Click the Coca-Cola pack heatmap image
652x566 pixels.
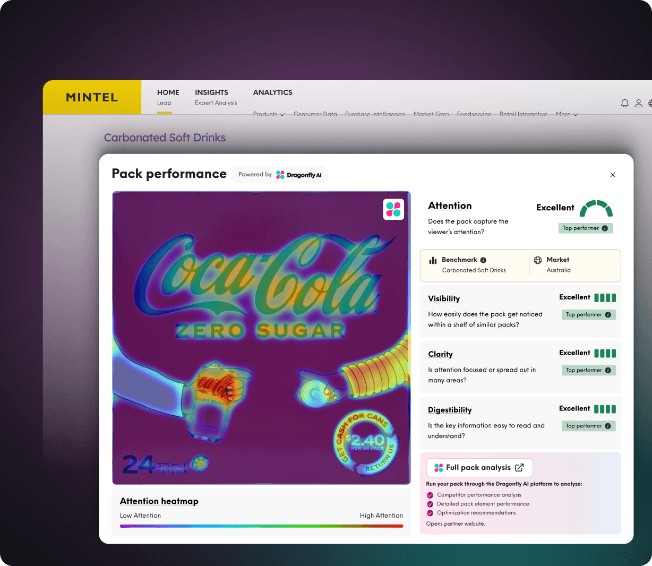(261, 338)
